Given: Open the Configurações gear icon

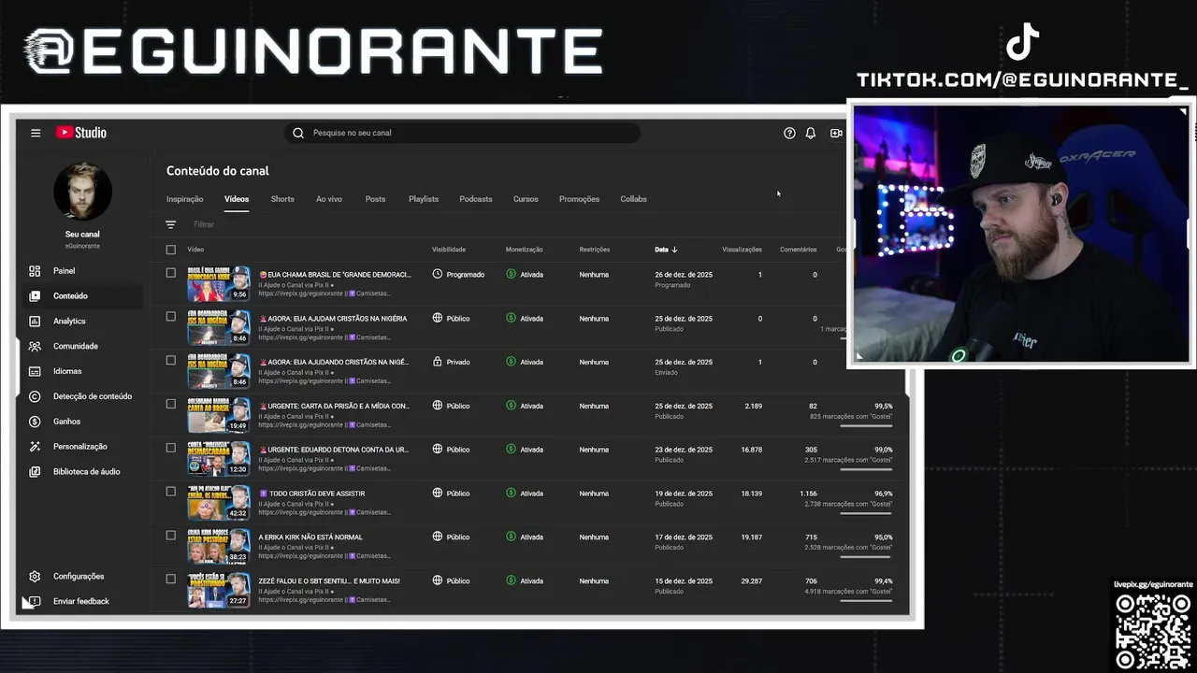Looking at the screenshot, I should (35, 577).
